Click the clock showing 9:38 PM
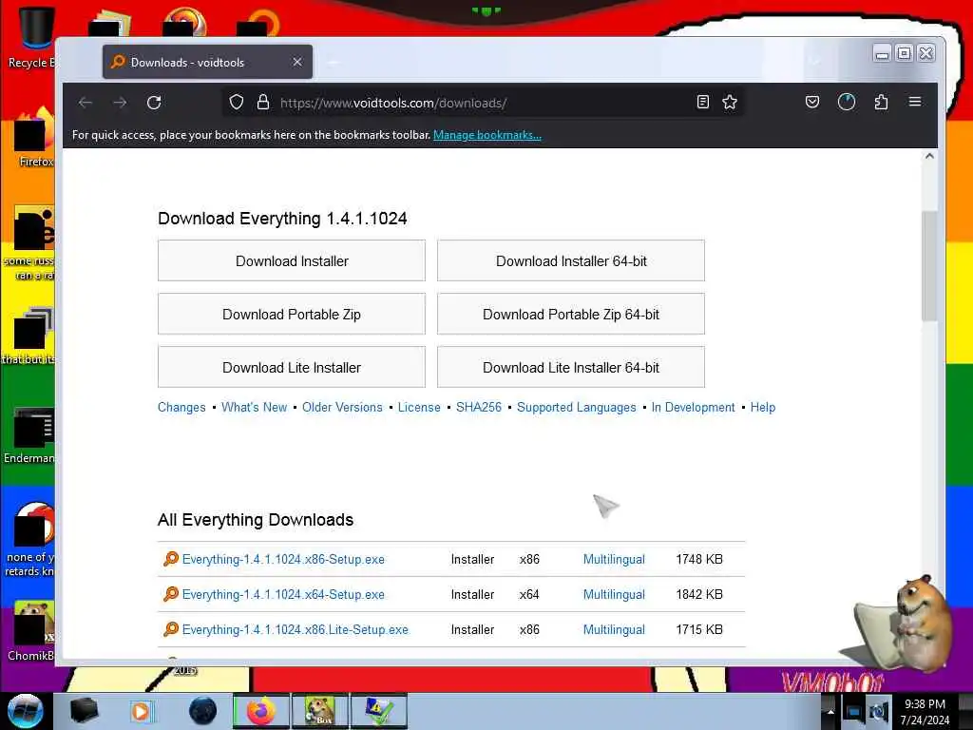 point(925,712)
